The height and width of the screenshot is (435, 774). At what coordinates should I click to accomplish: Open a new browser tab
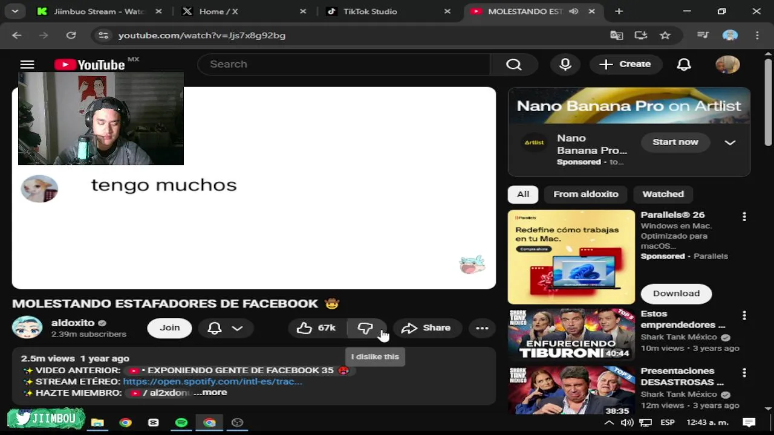619,11
